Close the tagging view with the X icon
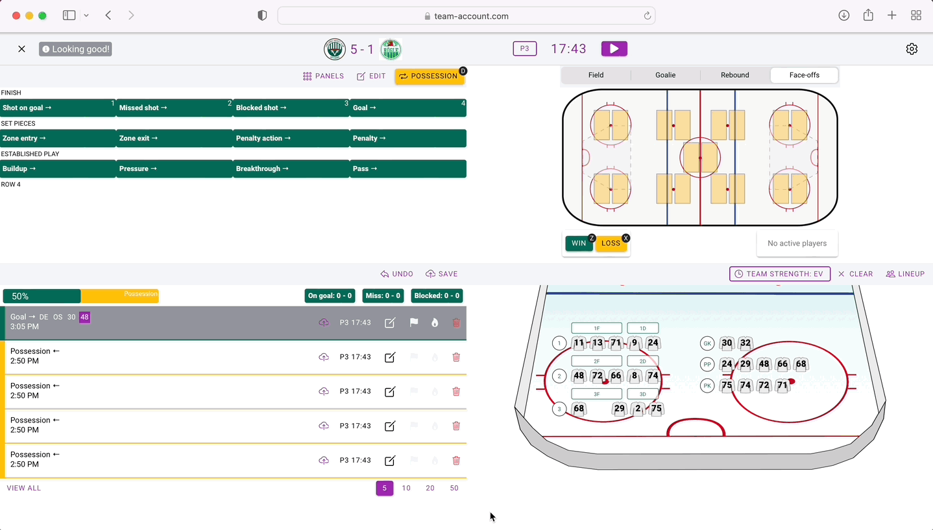This screenshot has width=933, height=530. pyautogui.click(x=21, y=49)
